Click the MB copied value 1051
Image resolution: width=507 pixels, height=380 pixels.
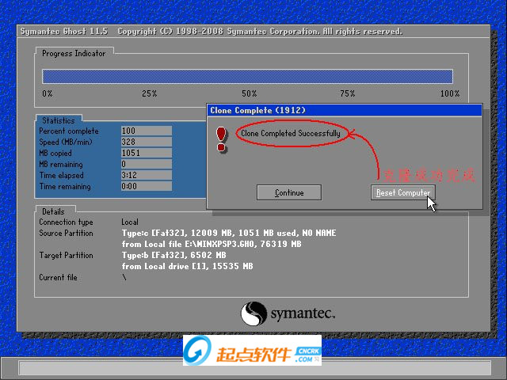click(x=147, y=153)
